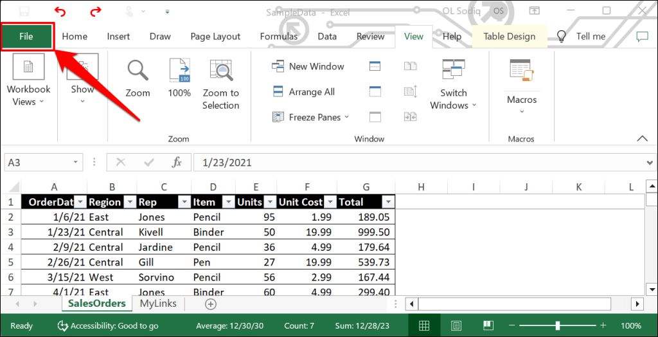Open Switch Windows icon
This screenshot has height=337, width=658.
coord(453,70)
